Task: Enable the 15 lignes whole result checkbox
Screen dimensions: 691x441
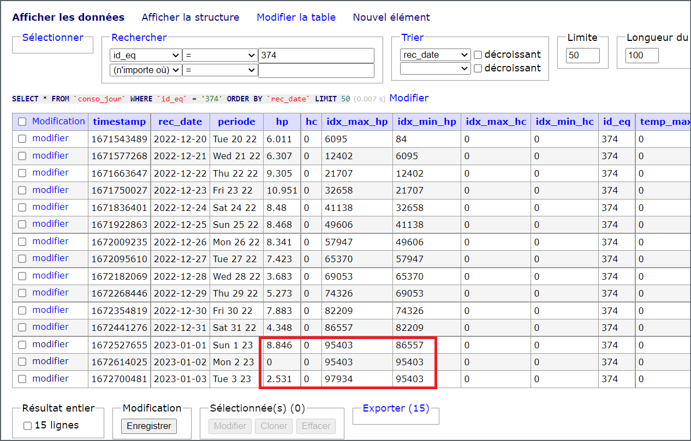Action: point(28,426)
